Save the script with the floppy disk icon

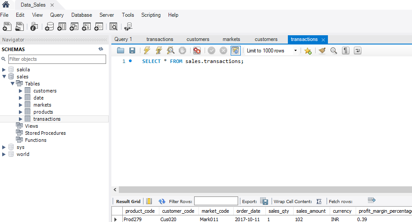pos(132,51)
